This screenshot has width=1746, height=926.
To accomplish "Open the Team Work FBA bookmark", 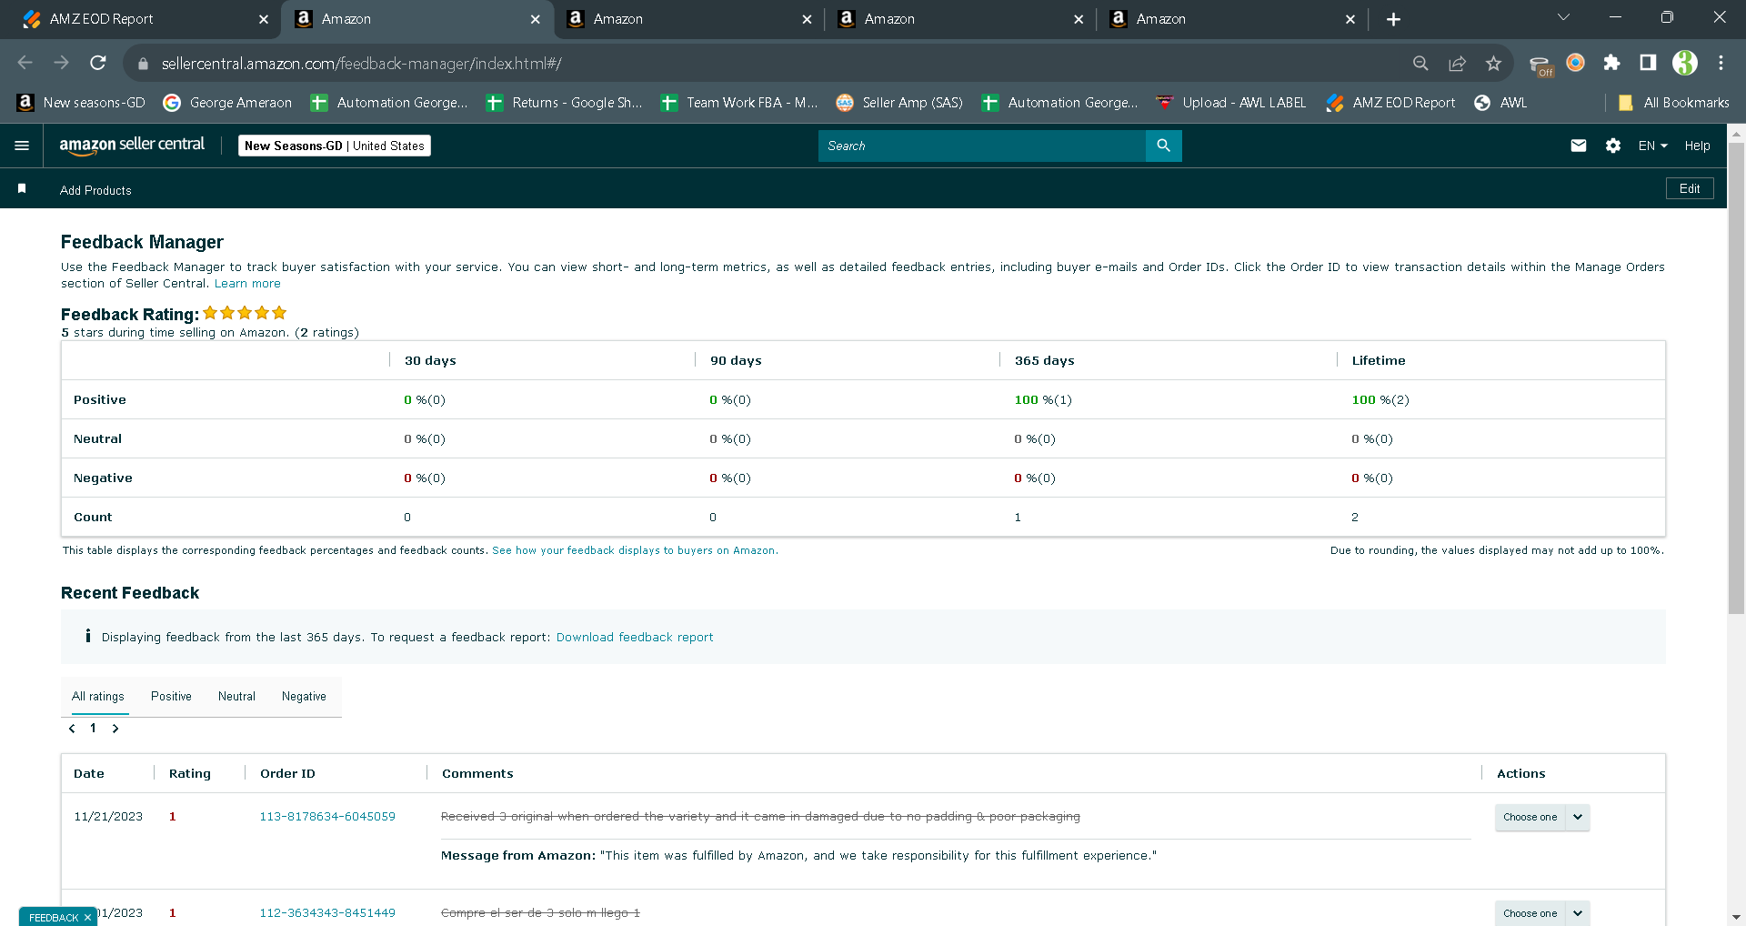I will pos(739,103).
